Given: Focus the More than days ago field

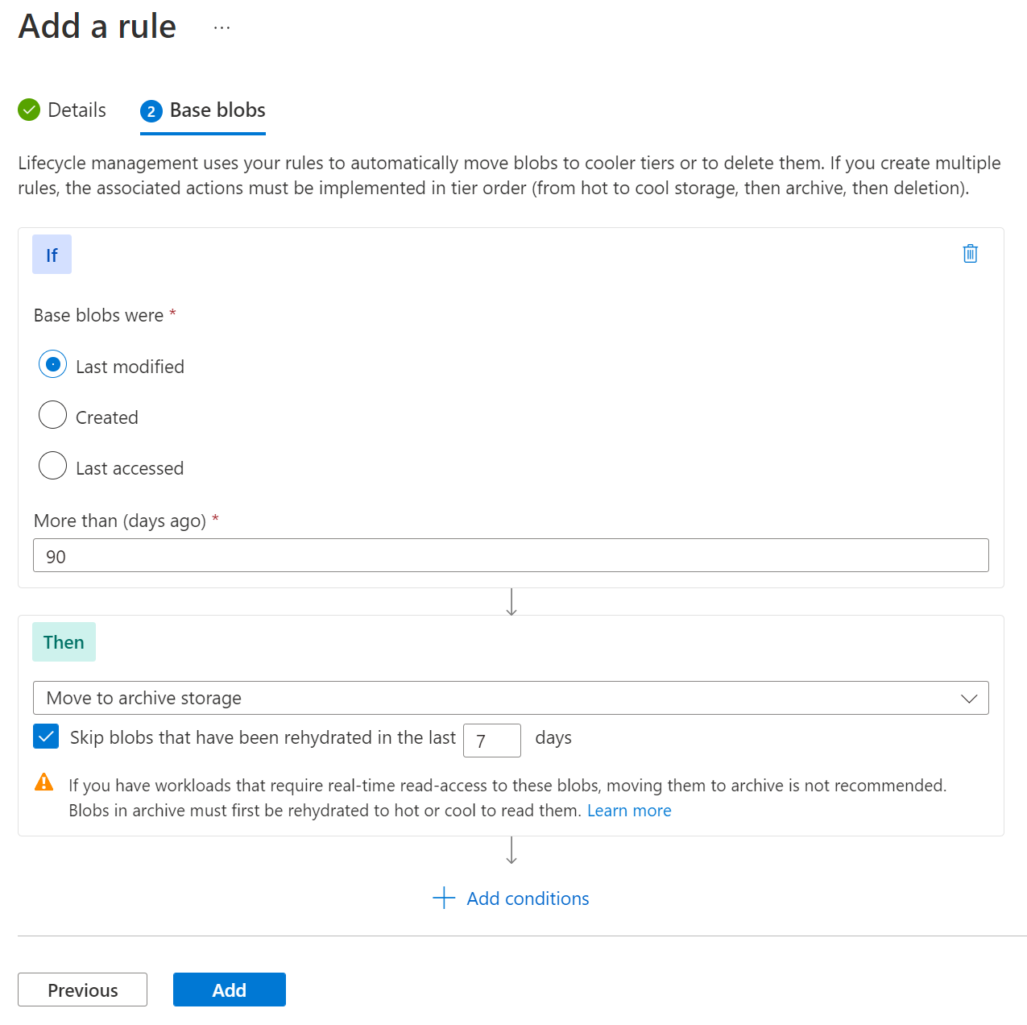Looking at the screenshot, I should (511, 556).
